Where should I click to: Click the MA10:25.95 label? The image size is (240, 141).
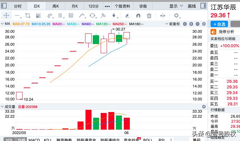[41, 24]
